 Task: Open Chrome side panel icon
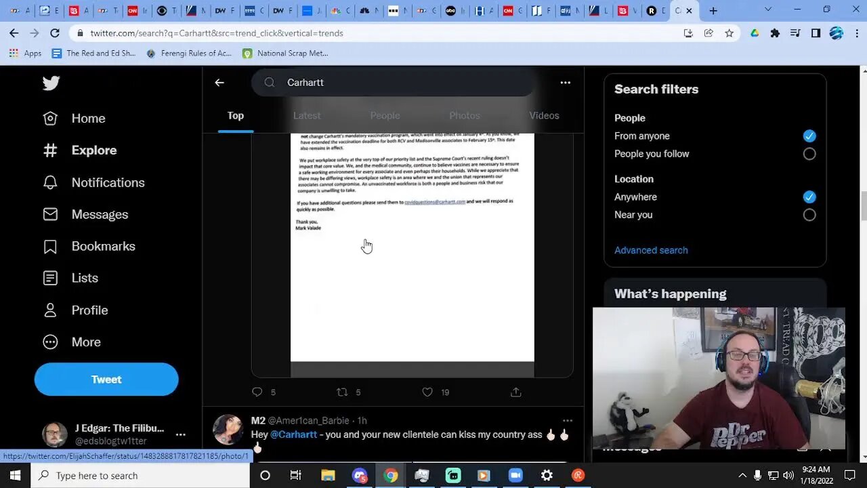pos(816,33)
